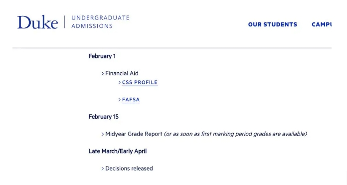The width and height of the screenshot is (347, 185).
Task: Select the February 15 heading
Action: (x=103, y=117)
